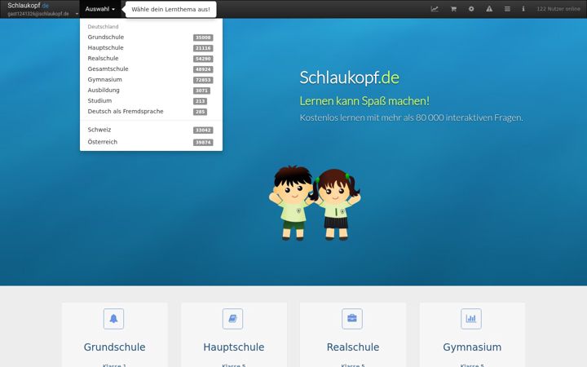Screen dimensions: 587x367
Task: Click the guest email address in navbar
Action: [38, 14]
